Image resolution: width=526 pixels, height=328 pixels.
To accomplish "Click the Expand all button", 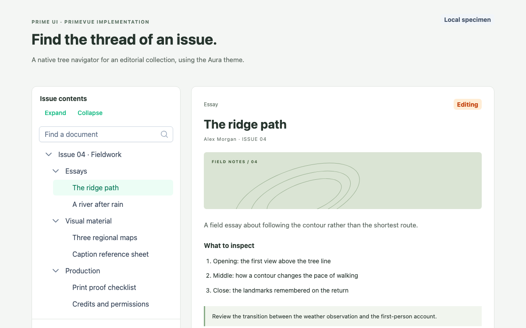I will point(55,113).
